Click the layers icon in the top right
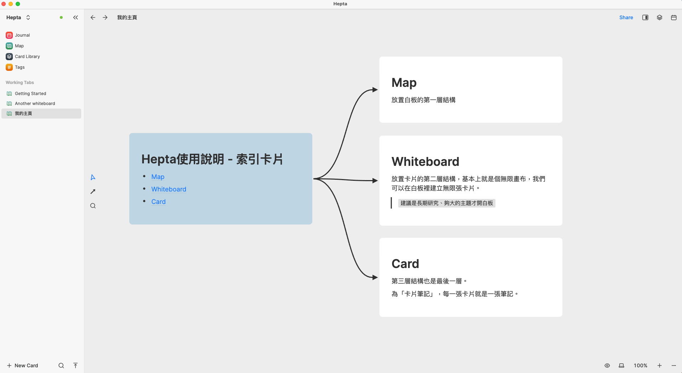 [x=659, y=17]
